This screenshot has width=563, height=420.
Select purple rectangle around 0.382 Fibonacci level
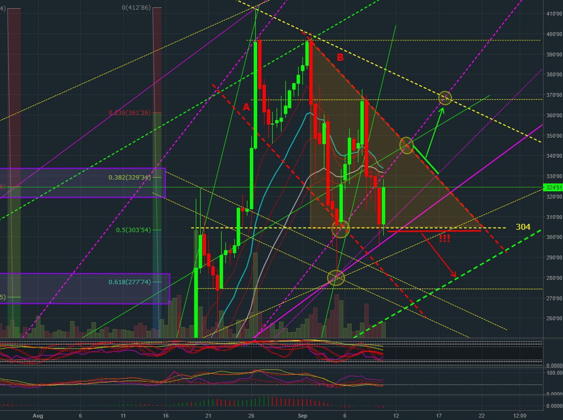[x=83, y=183]
